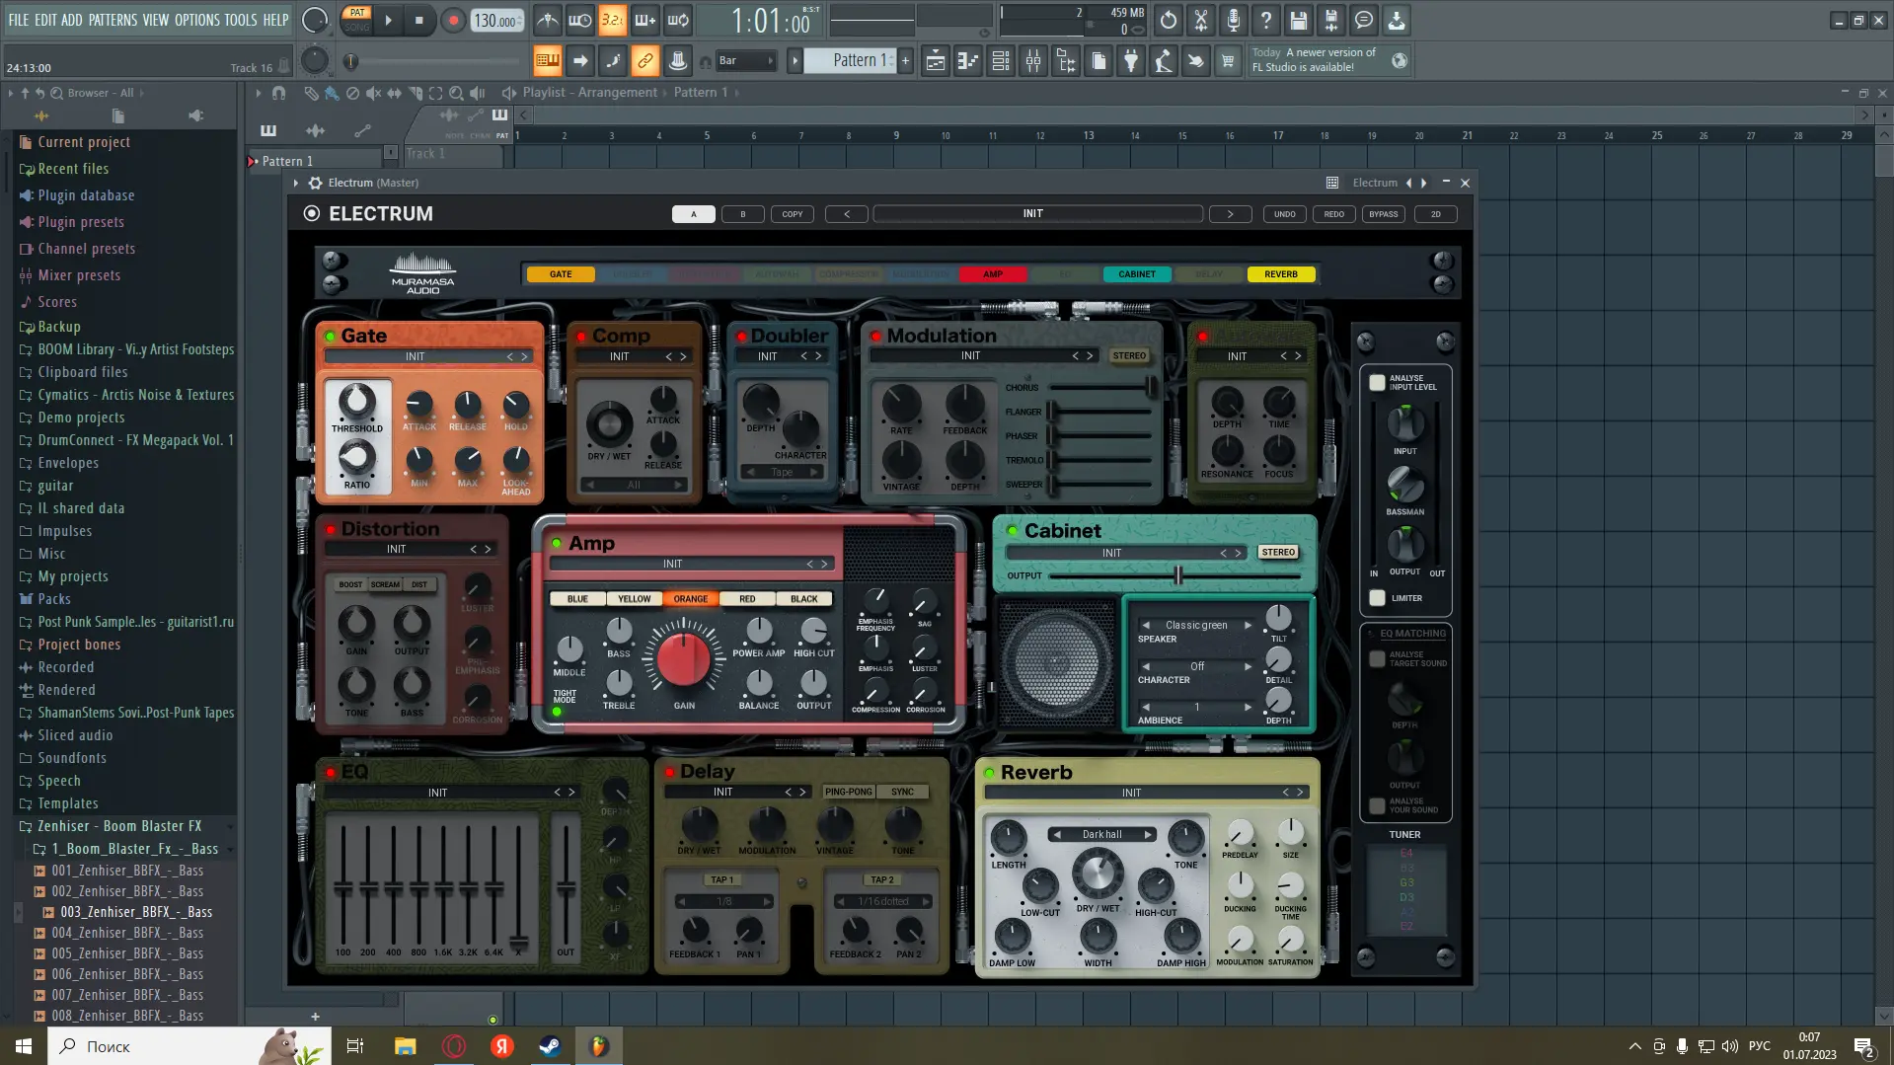The height and width of the screenshot is (1065, 1894).
Task: Open the Piano roll view icon
Action: coord(967,61)
